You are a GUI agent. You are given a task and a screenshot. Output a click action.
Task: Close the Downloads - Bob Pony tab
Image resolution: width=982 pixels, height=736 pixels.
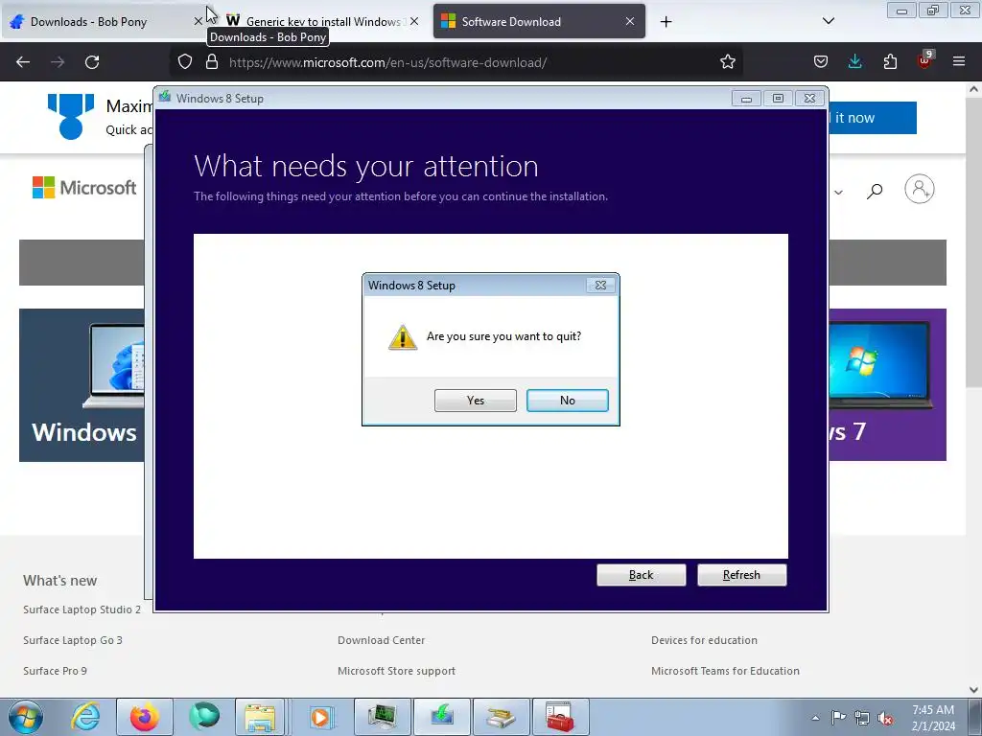(x=198, y=22)
